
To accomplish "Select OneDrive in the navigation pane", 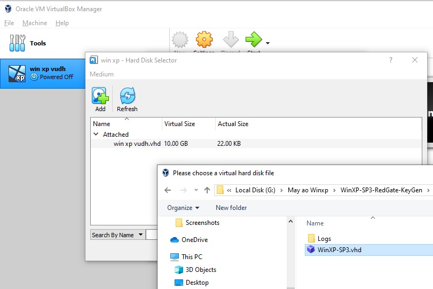I will click(194, 240).
